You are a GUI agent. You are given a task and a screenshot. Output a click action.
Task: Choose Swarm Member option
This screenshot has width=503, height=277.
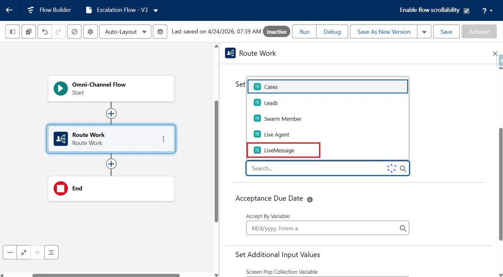(x=327, y=119)
